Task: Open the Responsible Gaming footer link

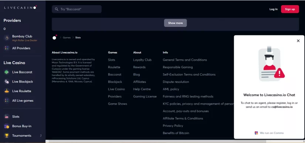Action: click(177, 67)
